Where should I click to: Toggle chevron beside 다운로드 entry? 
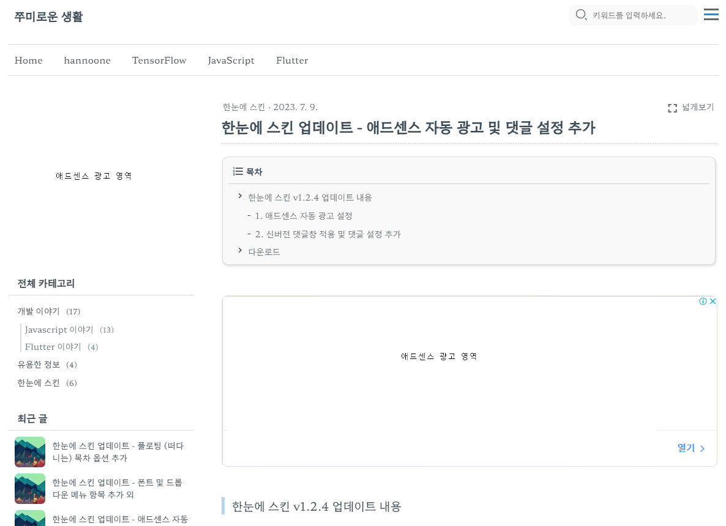pyautogui.click(x=240, y=250)
